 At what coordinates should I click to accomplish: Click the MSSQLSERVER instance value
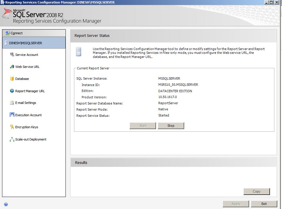(169, 78)
